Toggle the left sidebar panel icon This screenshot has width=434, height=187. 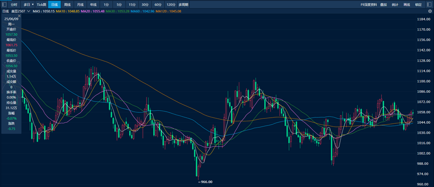[x=4, y=5]
